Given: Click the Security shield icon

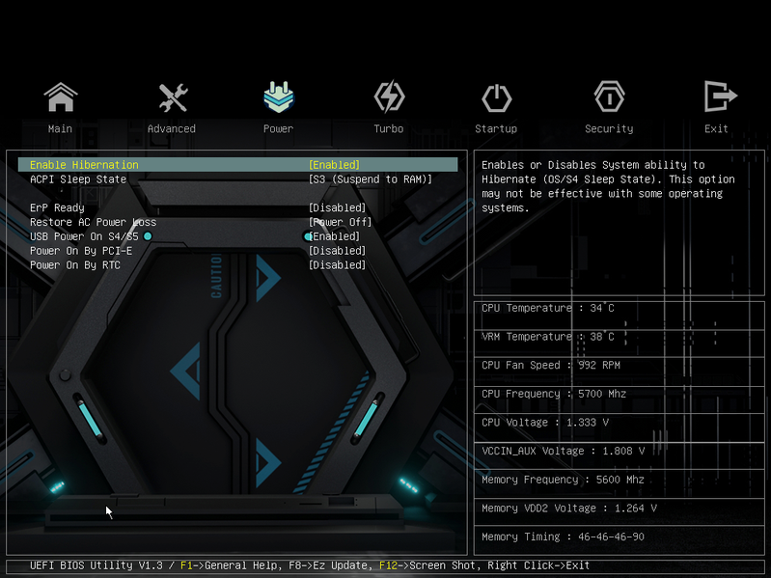Looking at the screenshot, I should pyautogui.click(x=609, y=96).
